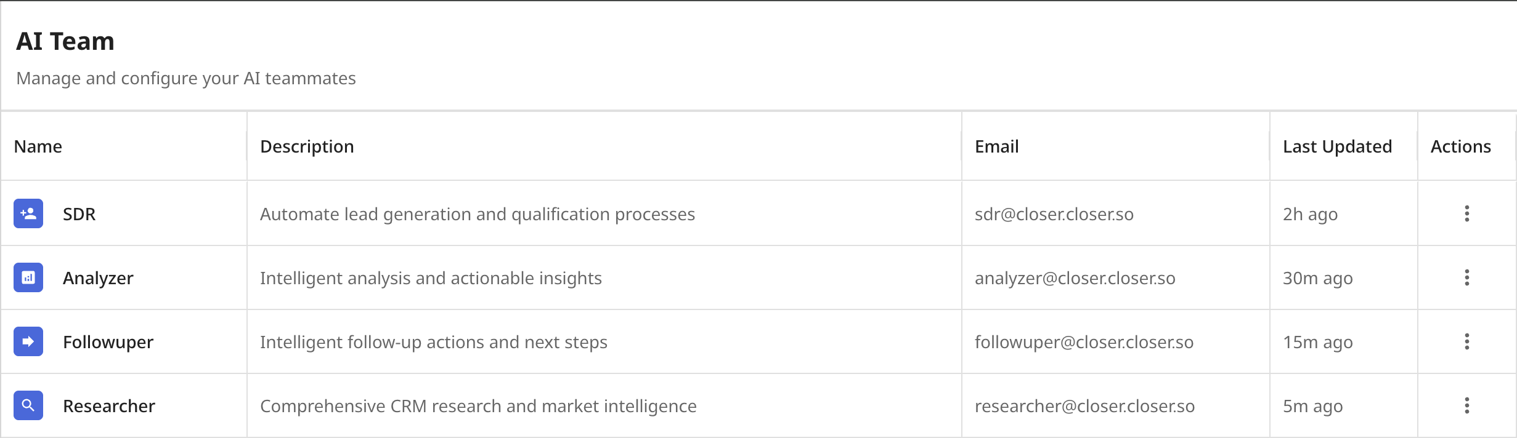
Task: Open the Researcher teammate row
Action: (759, 405)
